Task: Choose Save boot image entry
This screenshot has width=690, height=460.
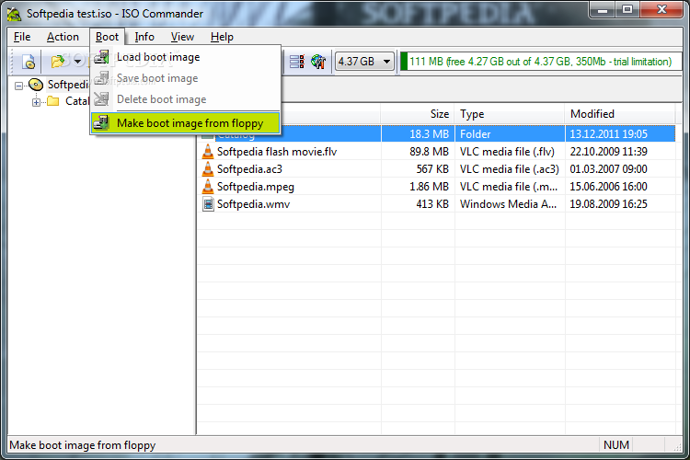Action: coord(185,78)
